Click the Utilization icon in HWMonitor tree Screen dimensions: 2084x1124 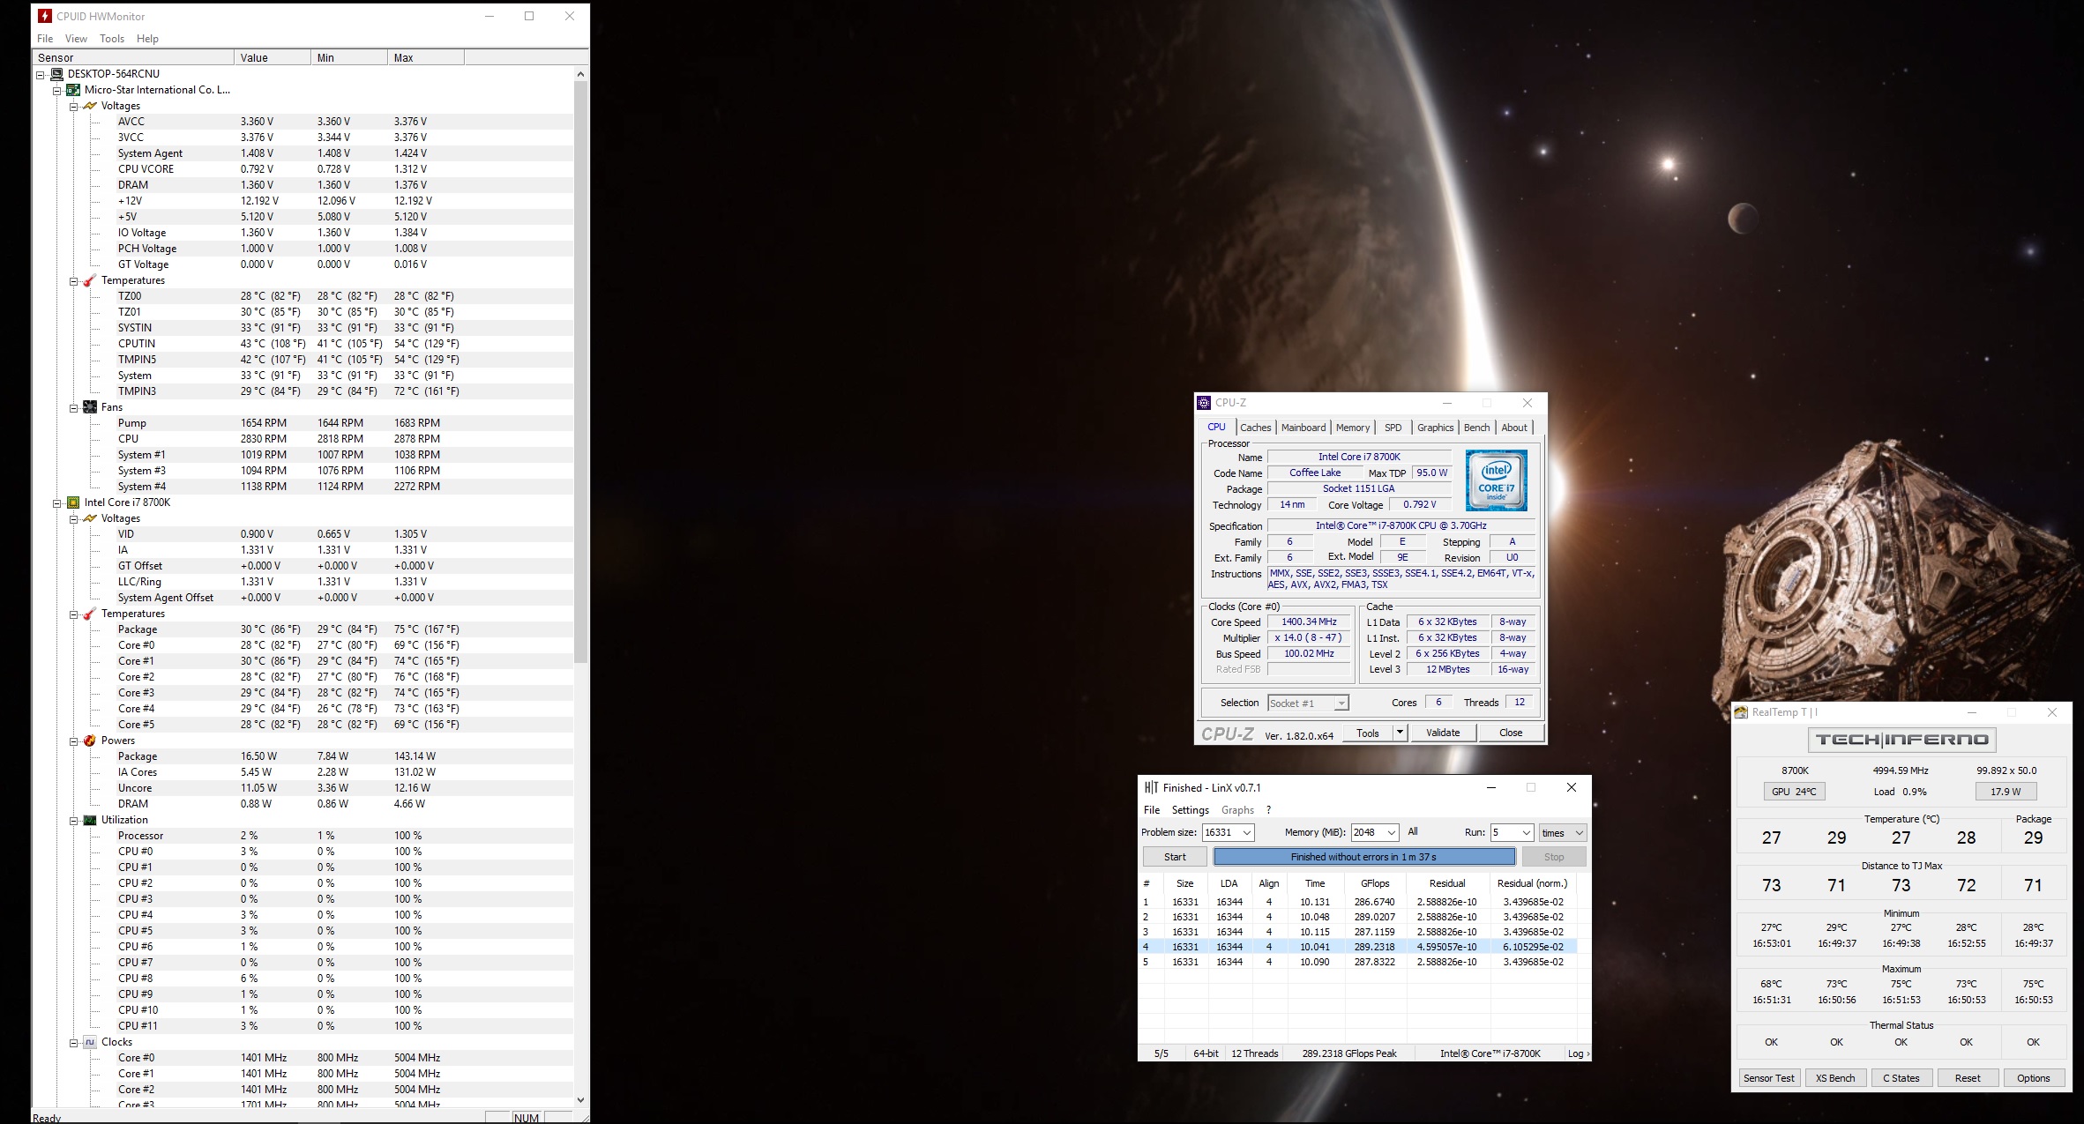pos(89,820)
